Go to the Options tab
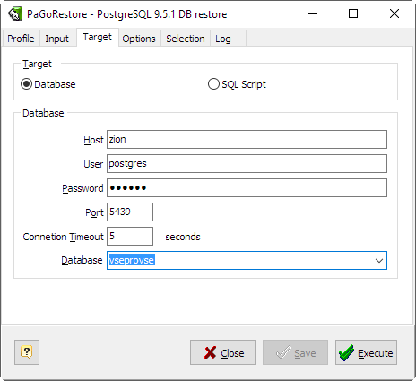 (139, 39)
